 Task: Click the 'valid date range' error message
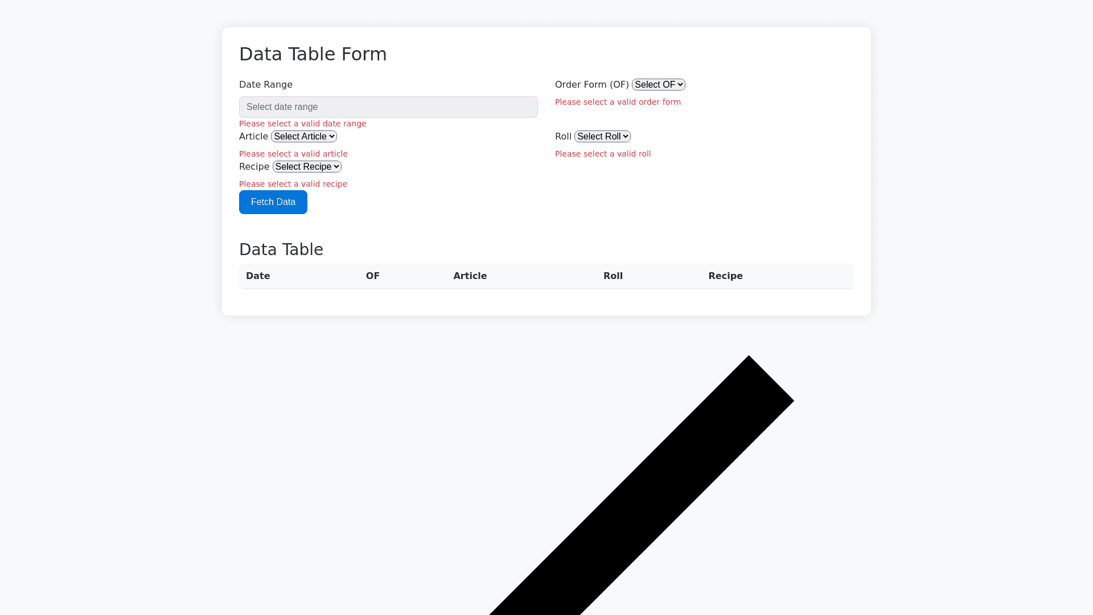point(302,124)
